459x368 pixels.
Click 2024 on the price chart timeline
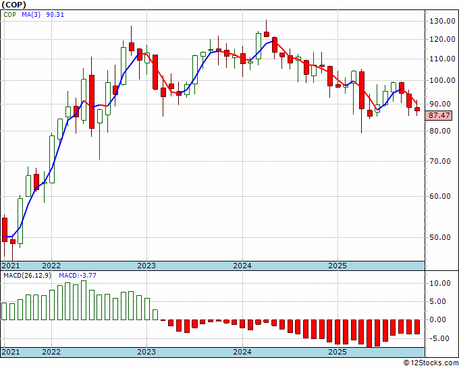(242, 266)
